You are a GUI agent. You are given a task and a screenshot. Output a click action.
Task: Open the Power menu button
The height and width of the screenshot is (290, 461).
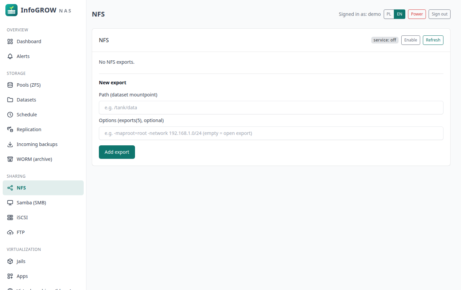click(x=417, y=14)
